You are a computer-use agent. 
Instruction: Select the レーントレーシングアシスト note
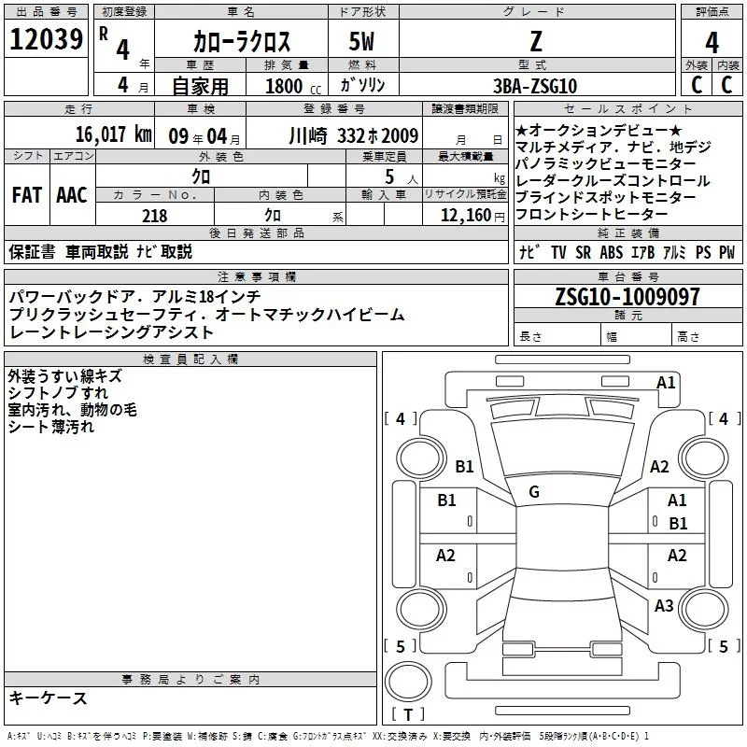pos(111,332)
